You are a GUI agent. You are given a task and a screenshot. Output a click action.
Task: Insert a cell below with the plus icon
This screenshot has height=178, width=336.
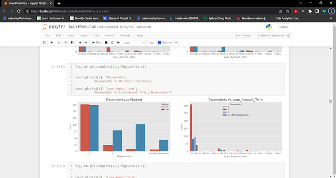tap(52, 43)
